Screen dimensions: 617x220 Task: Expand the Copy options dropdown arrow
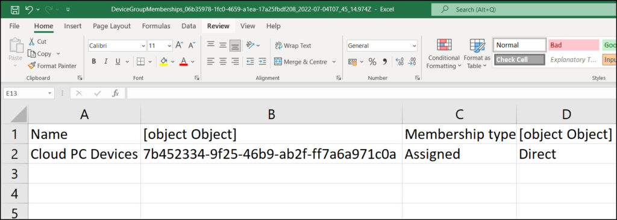pyautogui.click(x=58, y=54)
